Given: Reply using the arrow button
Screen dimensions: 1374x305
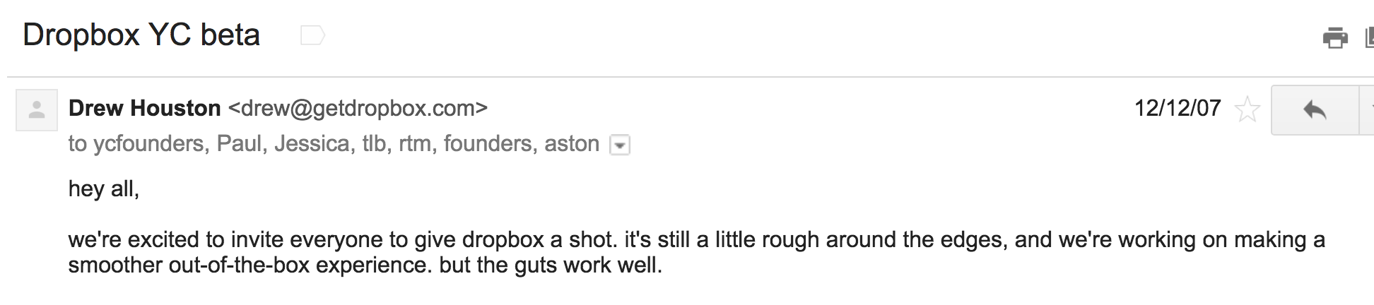Looking at the screenshot, I should [1314, 109].
